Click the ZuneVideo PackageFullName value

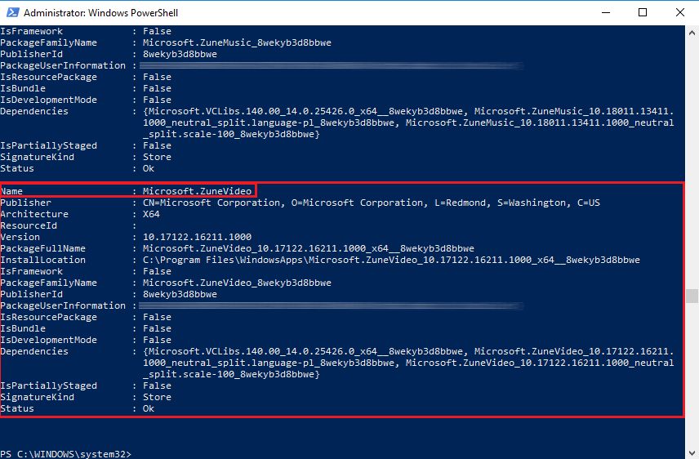(309, 248)
